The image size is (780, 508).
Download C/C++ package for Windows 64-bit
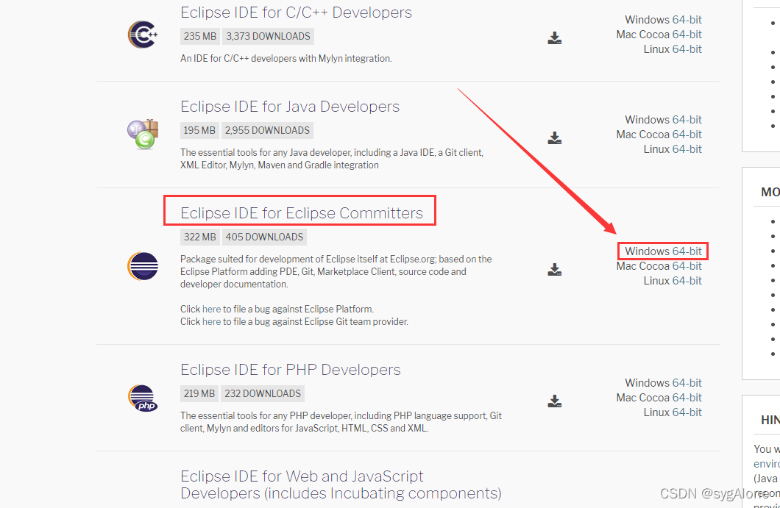[x=687, y=20]
